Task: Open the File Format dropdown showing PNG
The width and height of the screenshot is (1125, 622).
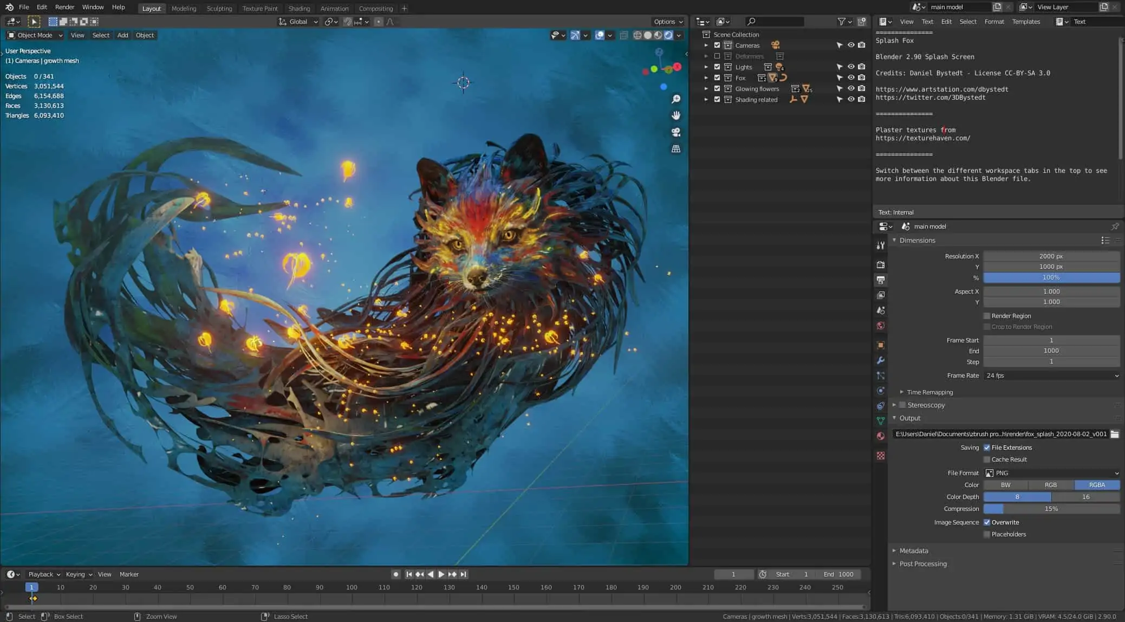Action: 1051,472
